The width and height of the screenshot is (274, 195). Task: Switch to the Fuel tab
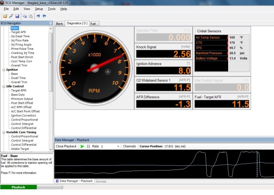(93, 24)
